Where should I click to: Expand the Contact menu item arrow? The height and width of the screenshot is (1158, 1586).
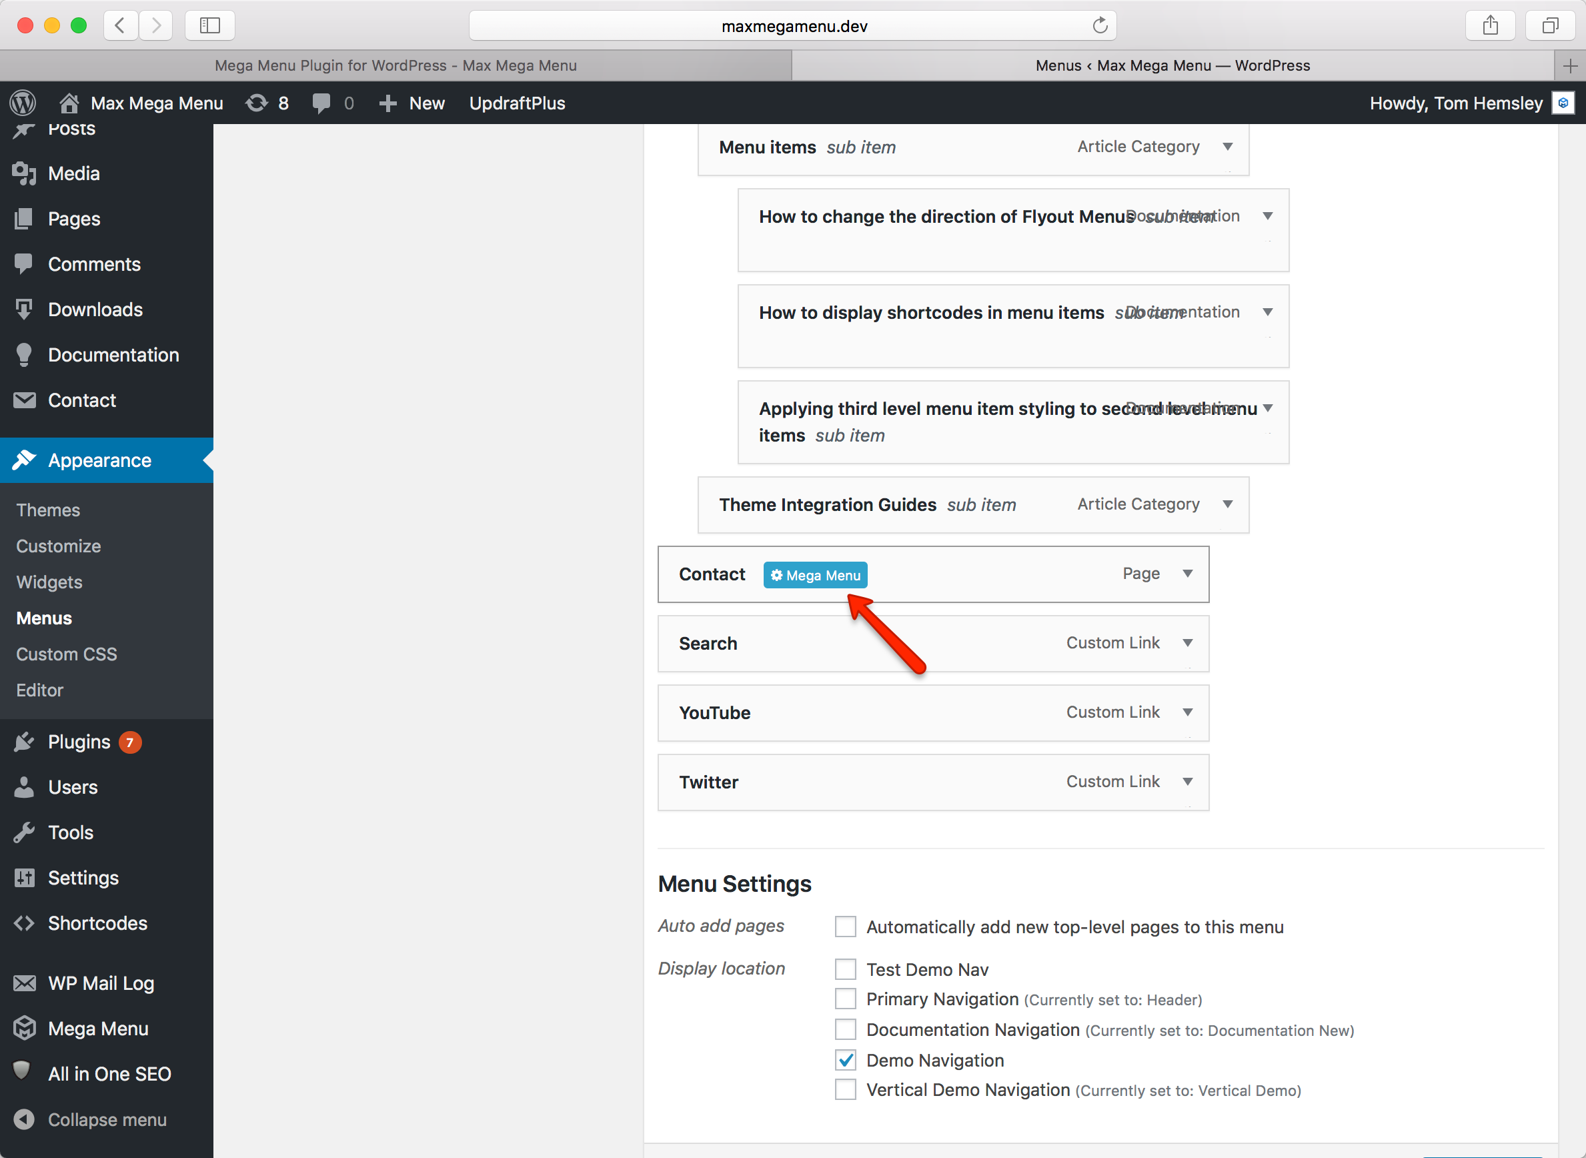(1188, 574)
